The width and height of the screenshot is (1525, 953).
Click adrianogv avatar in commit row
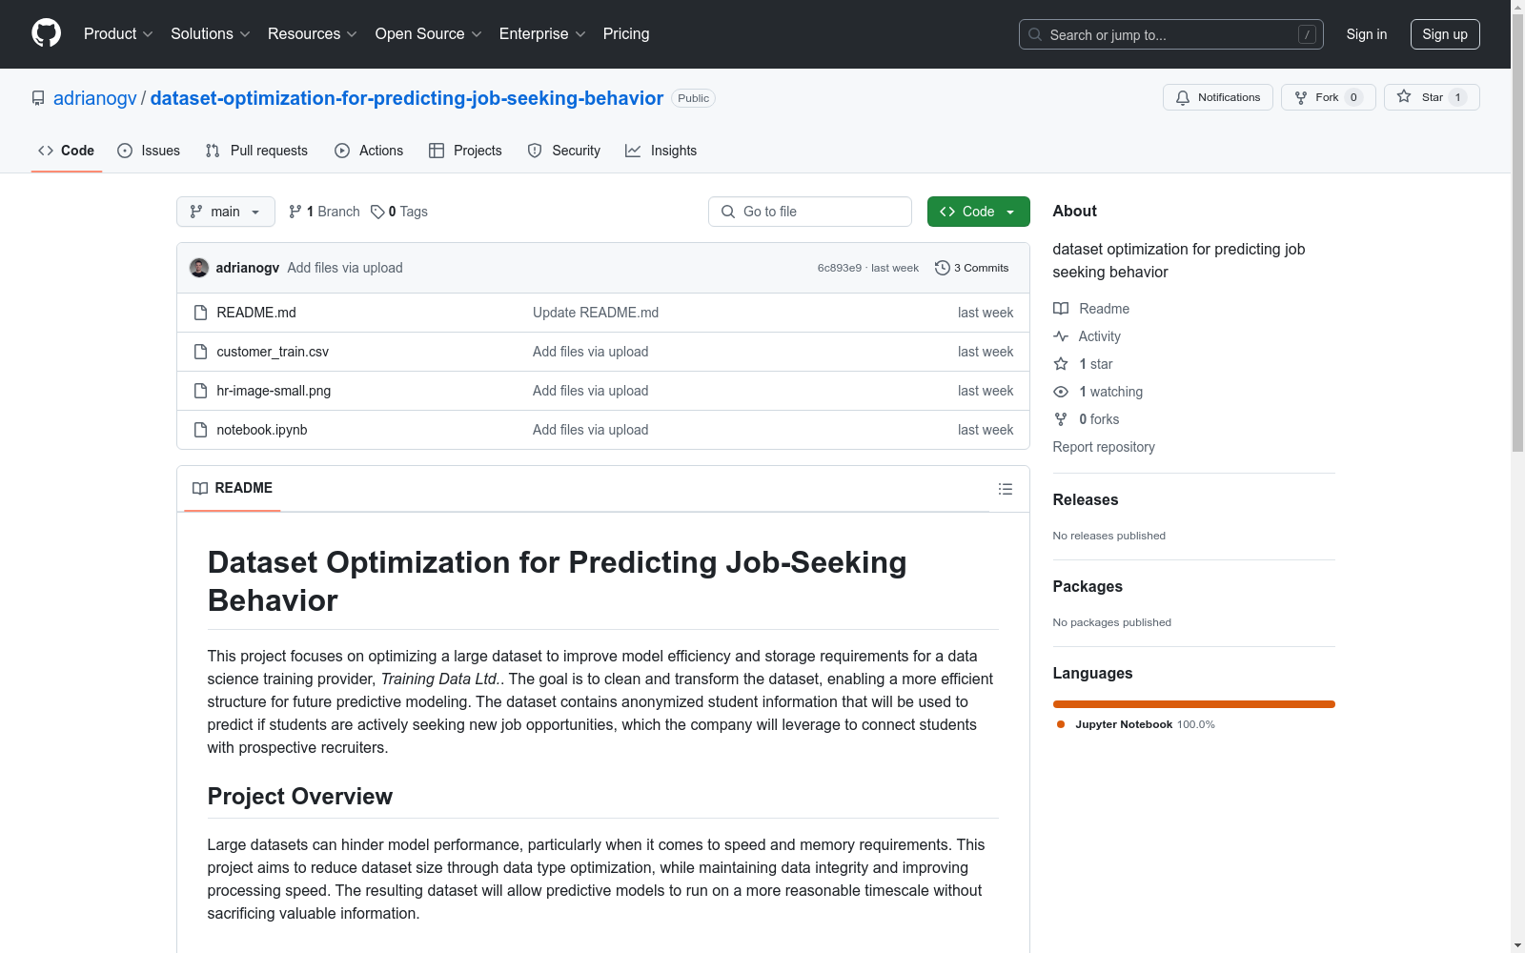pos(199,268)
